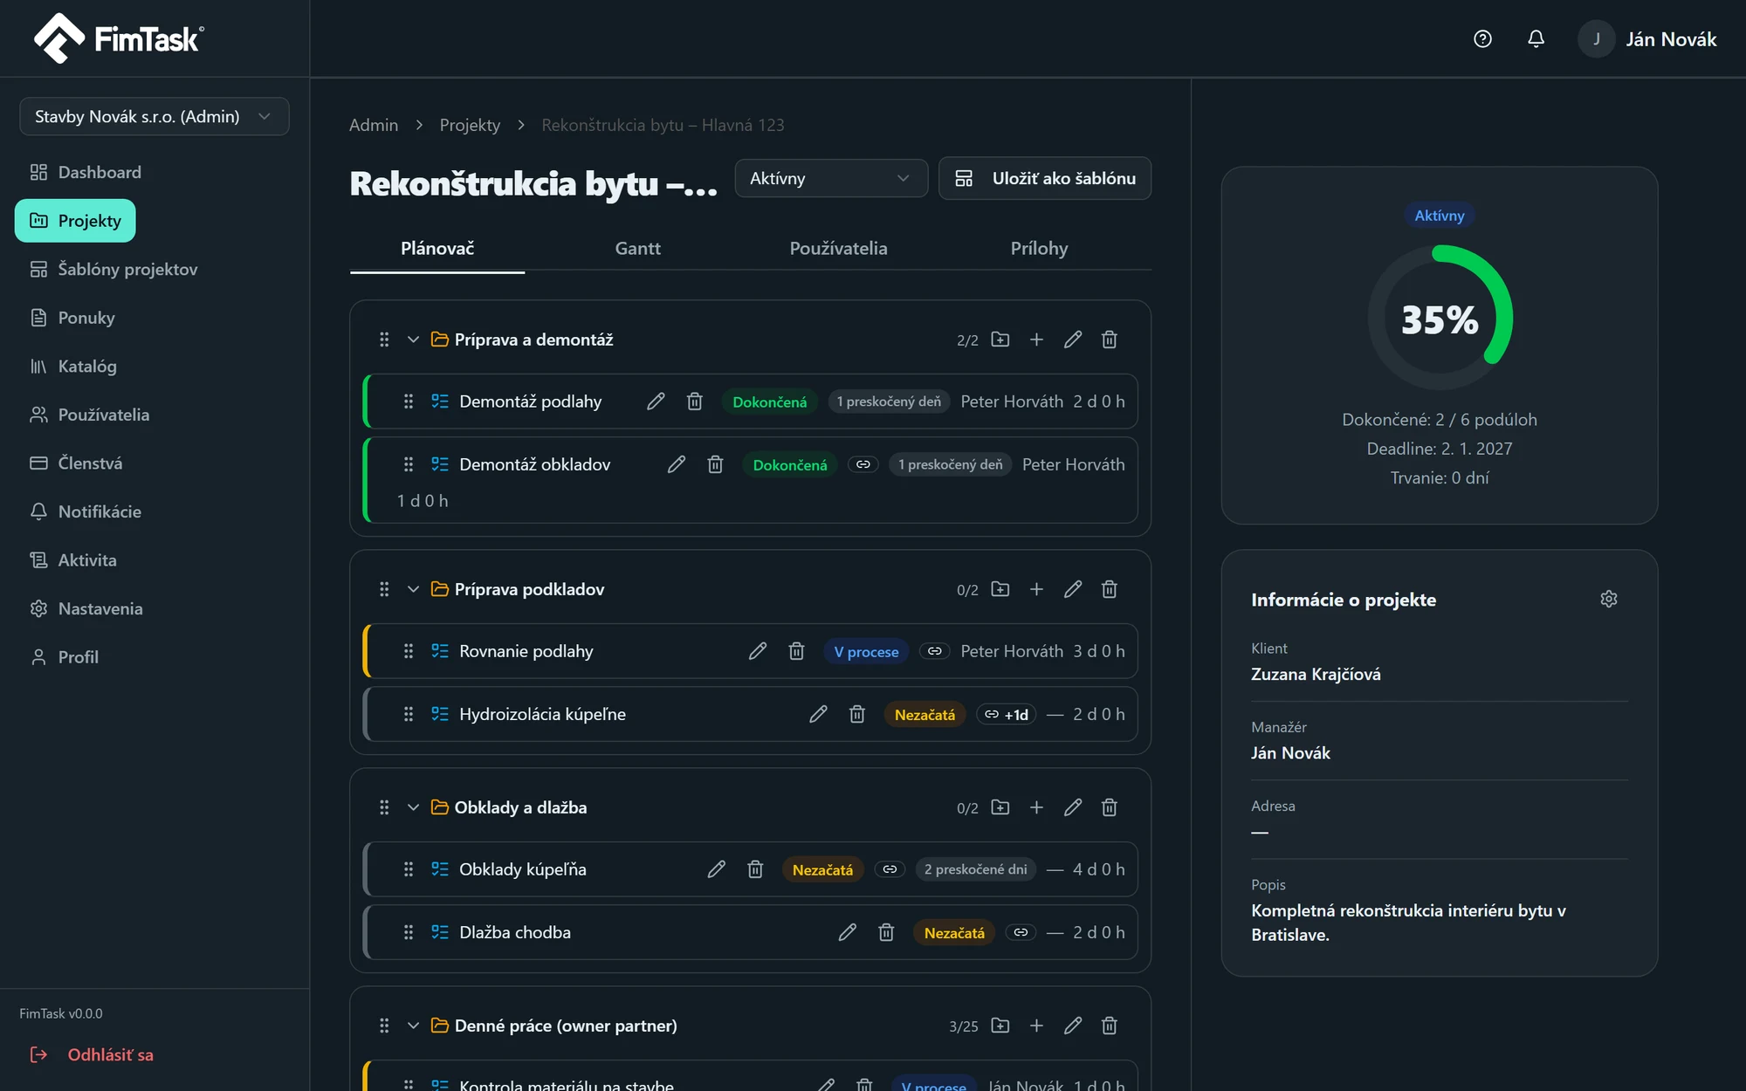This screenshot has width=1746, height=1091.
Task: Switch to the Gantt tab
Action: (637, 249)
